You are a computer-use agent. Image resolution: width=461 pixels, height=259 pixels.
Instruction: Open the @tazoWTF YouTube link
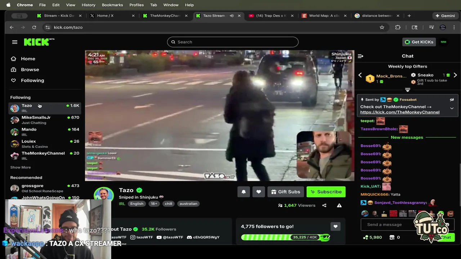(x=170, y=237)
